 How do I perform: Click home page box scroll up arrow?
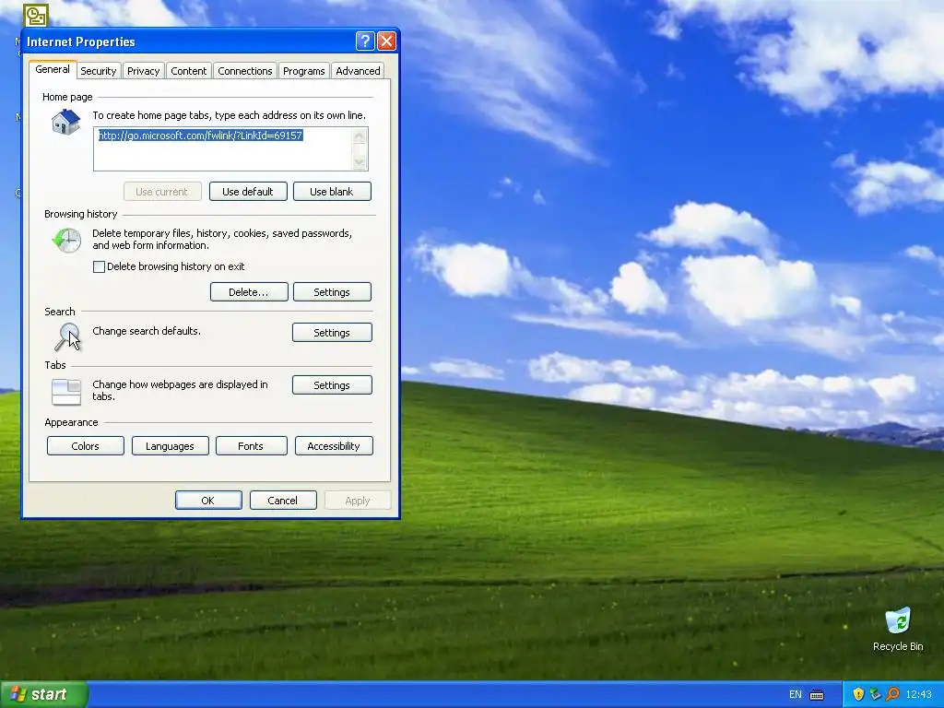360,136
